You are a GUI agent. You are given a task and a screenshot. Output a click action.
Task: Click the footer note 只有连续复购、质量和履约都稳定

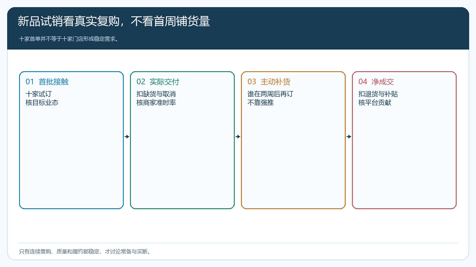coord(59,252)
